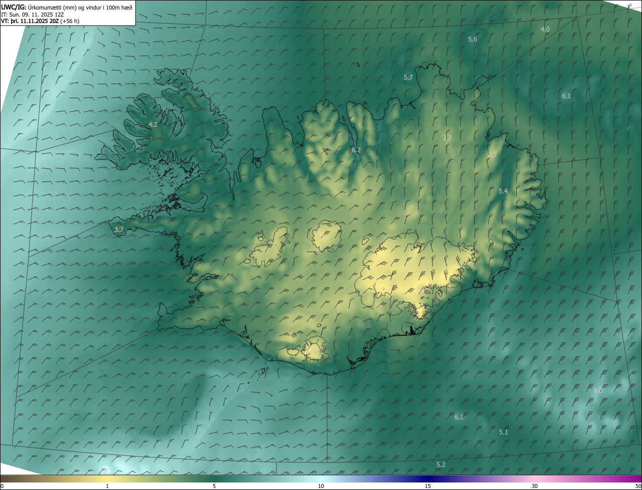This screenshot has width=642, height=490.
Task: Select the 5 tick on color scale
Action: [214, 486]
